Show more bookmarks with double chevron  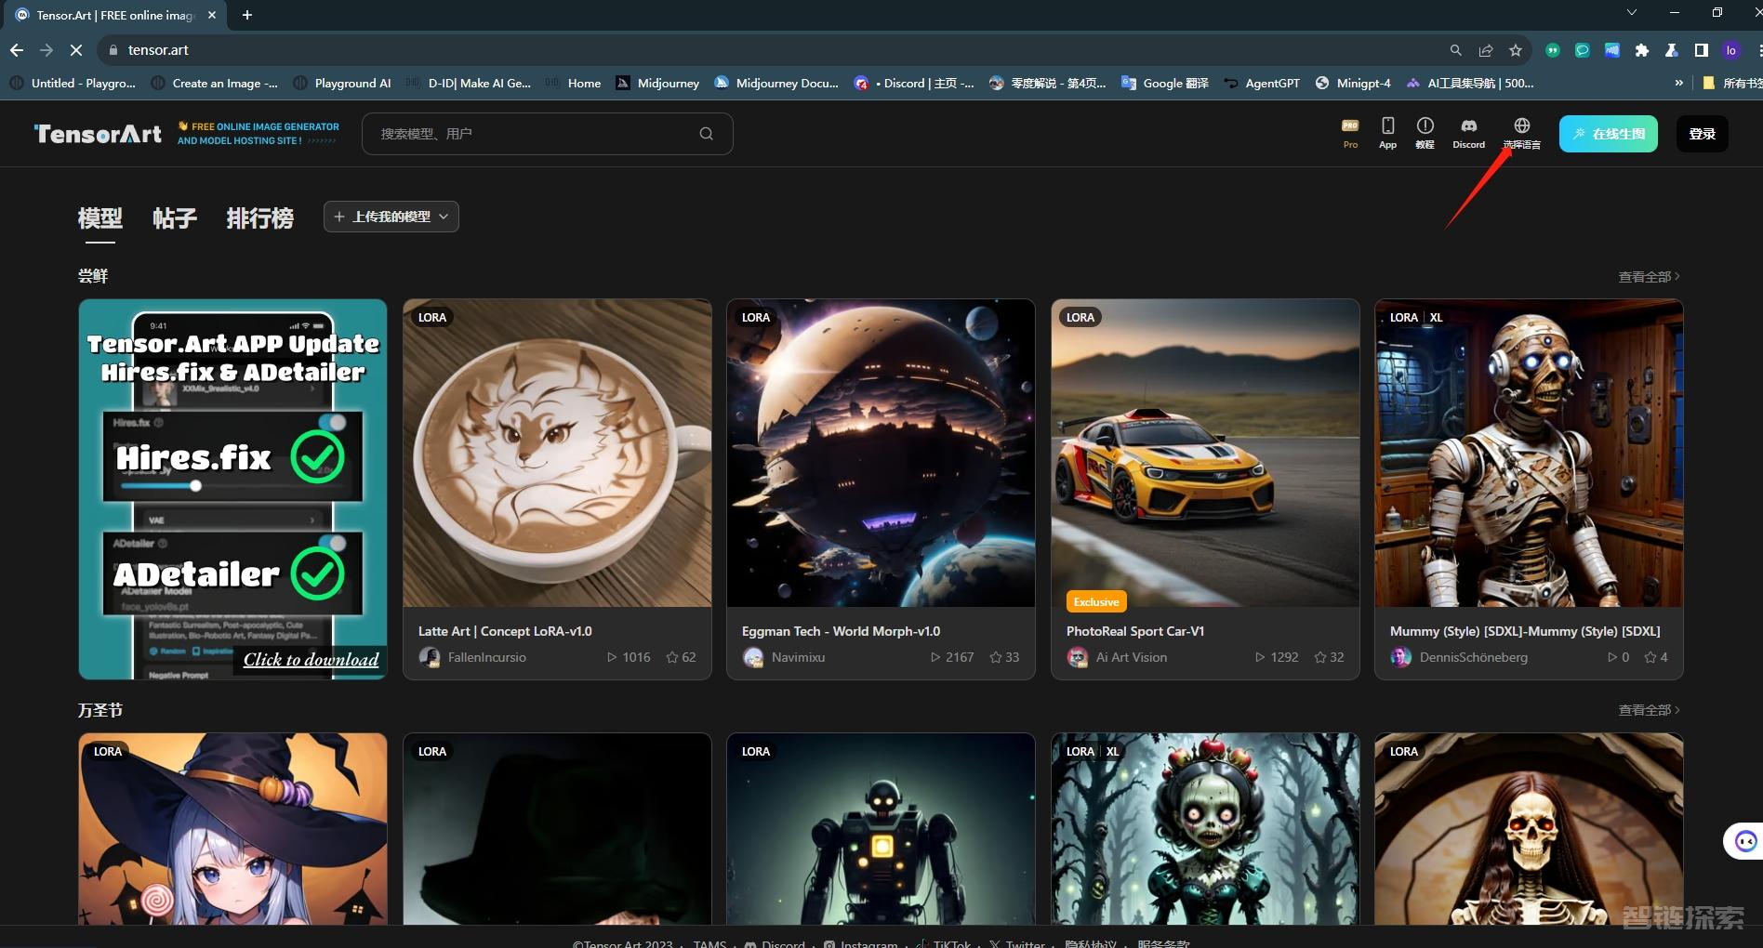1678,83
